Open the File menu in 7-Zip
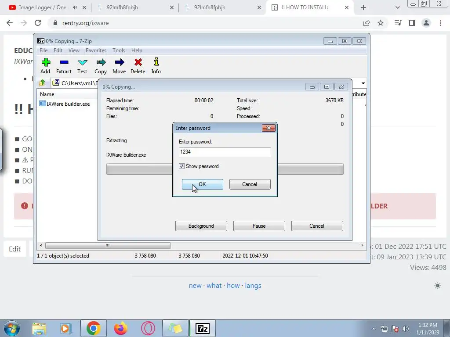450x337 pixels. click(44, 50)
